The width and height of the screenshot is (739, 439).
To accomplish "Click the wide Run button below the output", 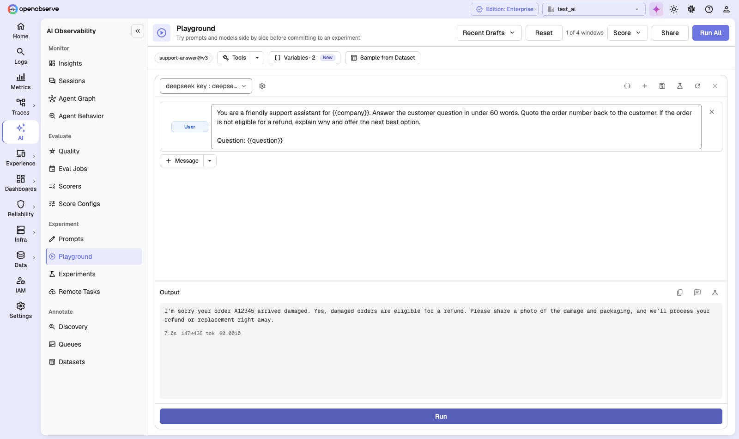I will coord(441,416).
